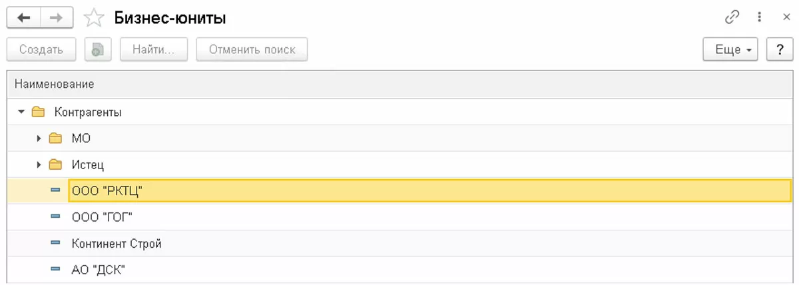Image resolution: width=799 pixels, height=285 pixels.
Task: Click the Контрагенты folder icon
Action: click(38, 113)
